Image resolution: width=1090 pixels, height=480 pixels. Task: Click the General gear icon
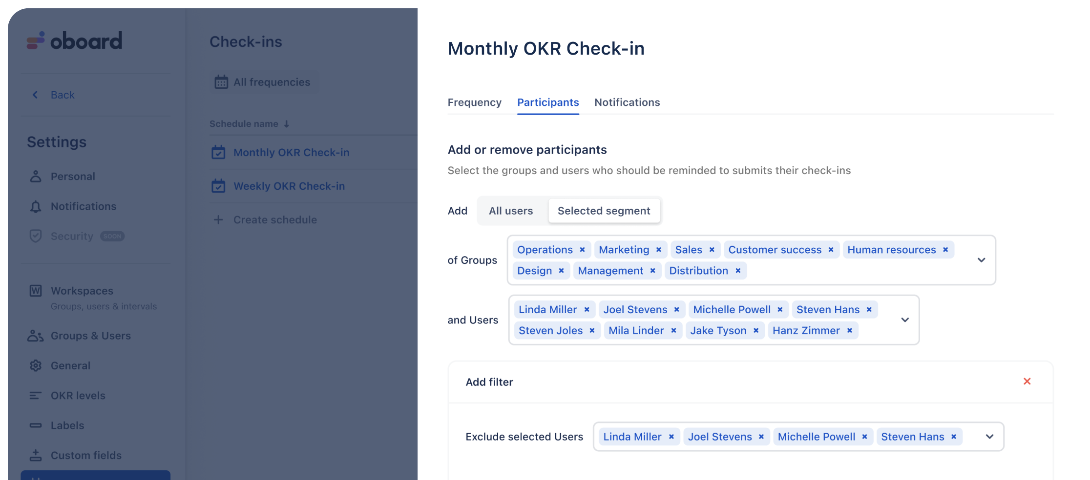point(36,365)
